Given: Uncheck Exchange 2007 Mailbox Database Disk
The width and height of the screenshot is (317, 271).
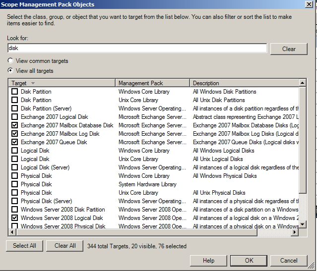Looking at the screenshot, I should (14, 125).
